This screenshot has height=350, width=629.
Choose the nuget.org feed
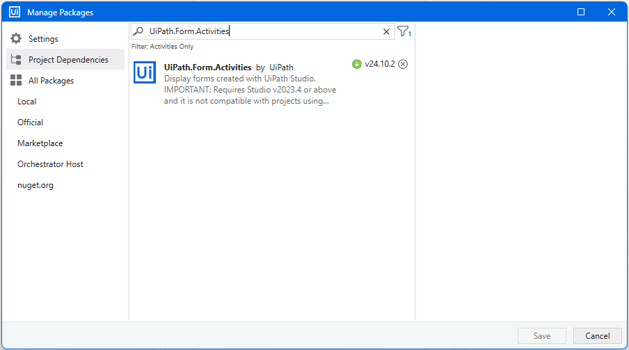35,185
